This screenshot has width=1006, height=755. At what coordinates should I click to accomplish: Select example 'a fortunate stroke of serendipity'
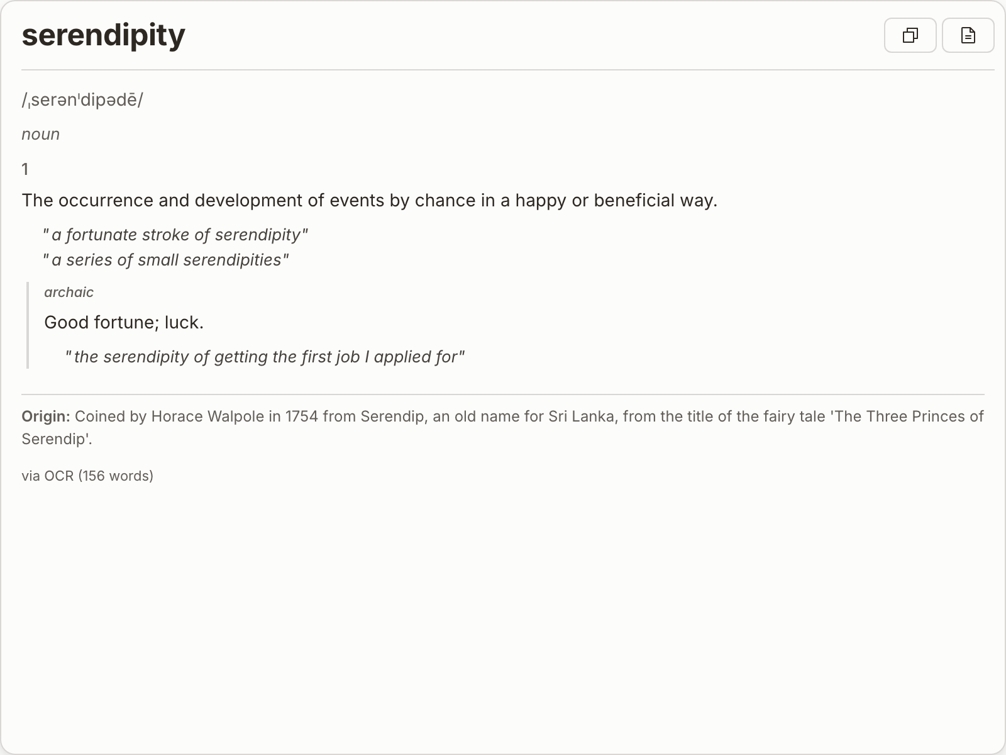pos(175,235)
